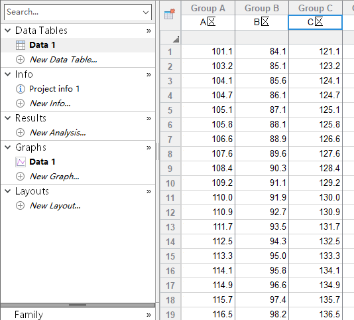Click the vertical splitter handle beside navigator
Screen dimensions: 354x320
click(157, 151)
